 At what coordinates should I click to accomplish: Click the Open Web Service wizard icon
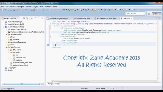tap(109, 10)
